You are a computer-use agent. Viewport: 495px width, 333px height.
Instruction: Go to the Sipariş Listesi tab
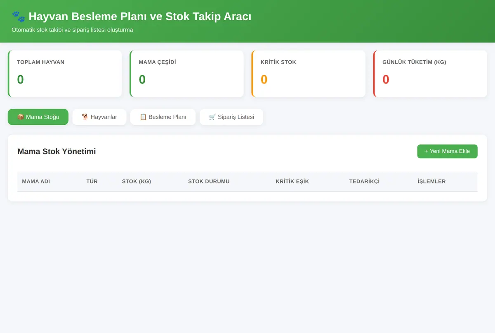point(231,117)
